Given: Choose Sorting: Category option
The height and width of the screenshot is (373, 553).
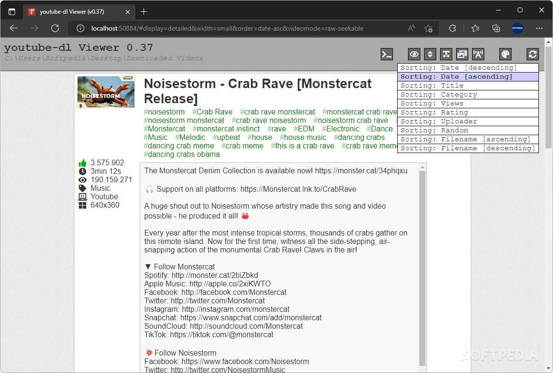Looking at the screenshot, I should click(468, 95).
